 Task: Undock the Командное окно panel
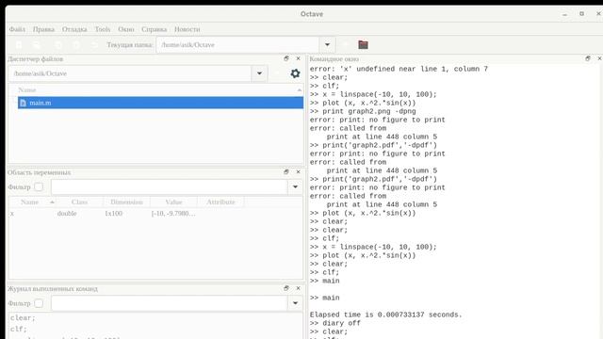click(588, 58)
